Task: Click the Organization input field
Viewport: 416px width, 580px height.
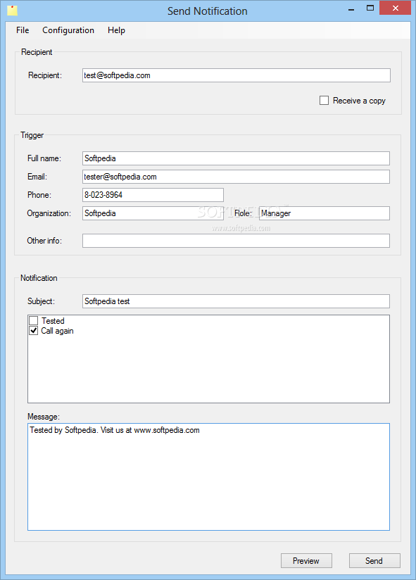Action: [153, 213]
